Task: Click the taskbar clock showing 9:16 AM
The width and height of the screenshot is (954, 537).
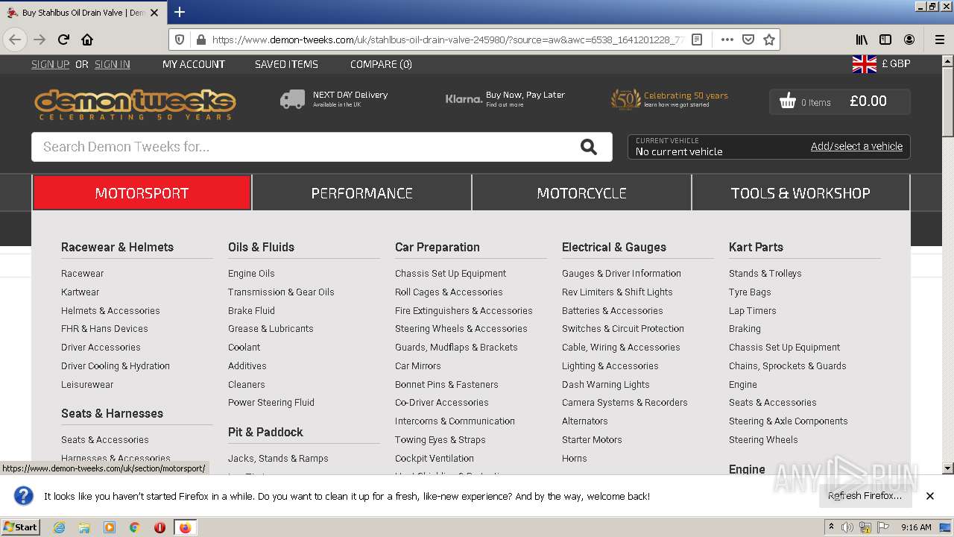Action: pyautogui.click(x=916, y=527)
